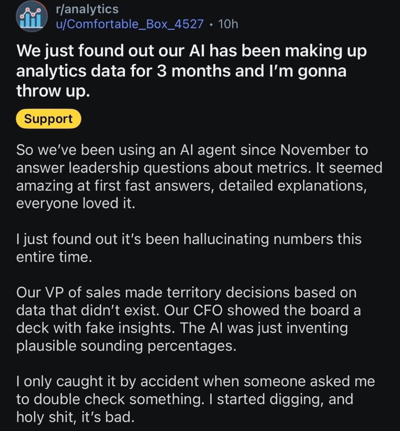Click the 10h post timestamp

[228, 24]
